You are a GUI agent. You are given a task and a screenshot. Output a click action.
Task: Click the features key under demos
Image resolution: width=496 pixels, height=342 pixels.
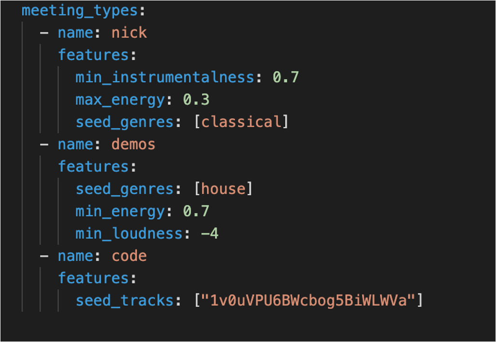click(93, 167)
